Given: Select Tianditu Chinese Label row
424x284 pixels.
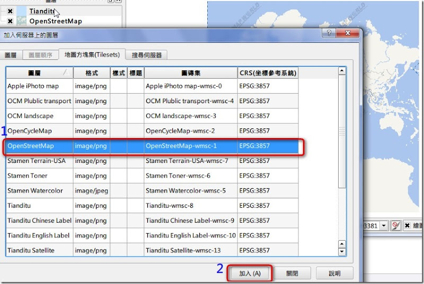Looking at the screenshot, I should pyautogui.click(x=152, y=221).
